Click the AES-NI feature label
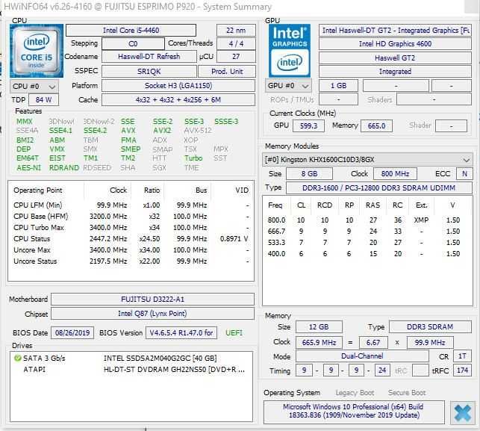The image size is (480, 431). click(29, 168)
